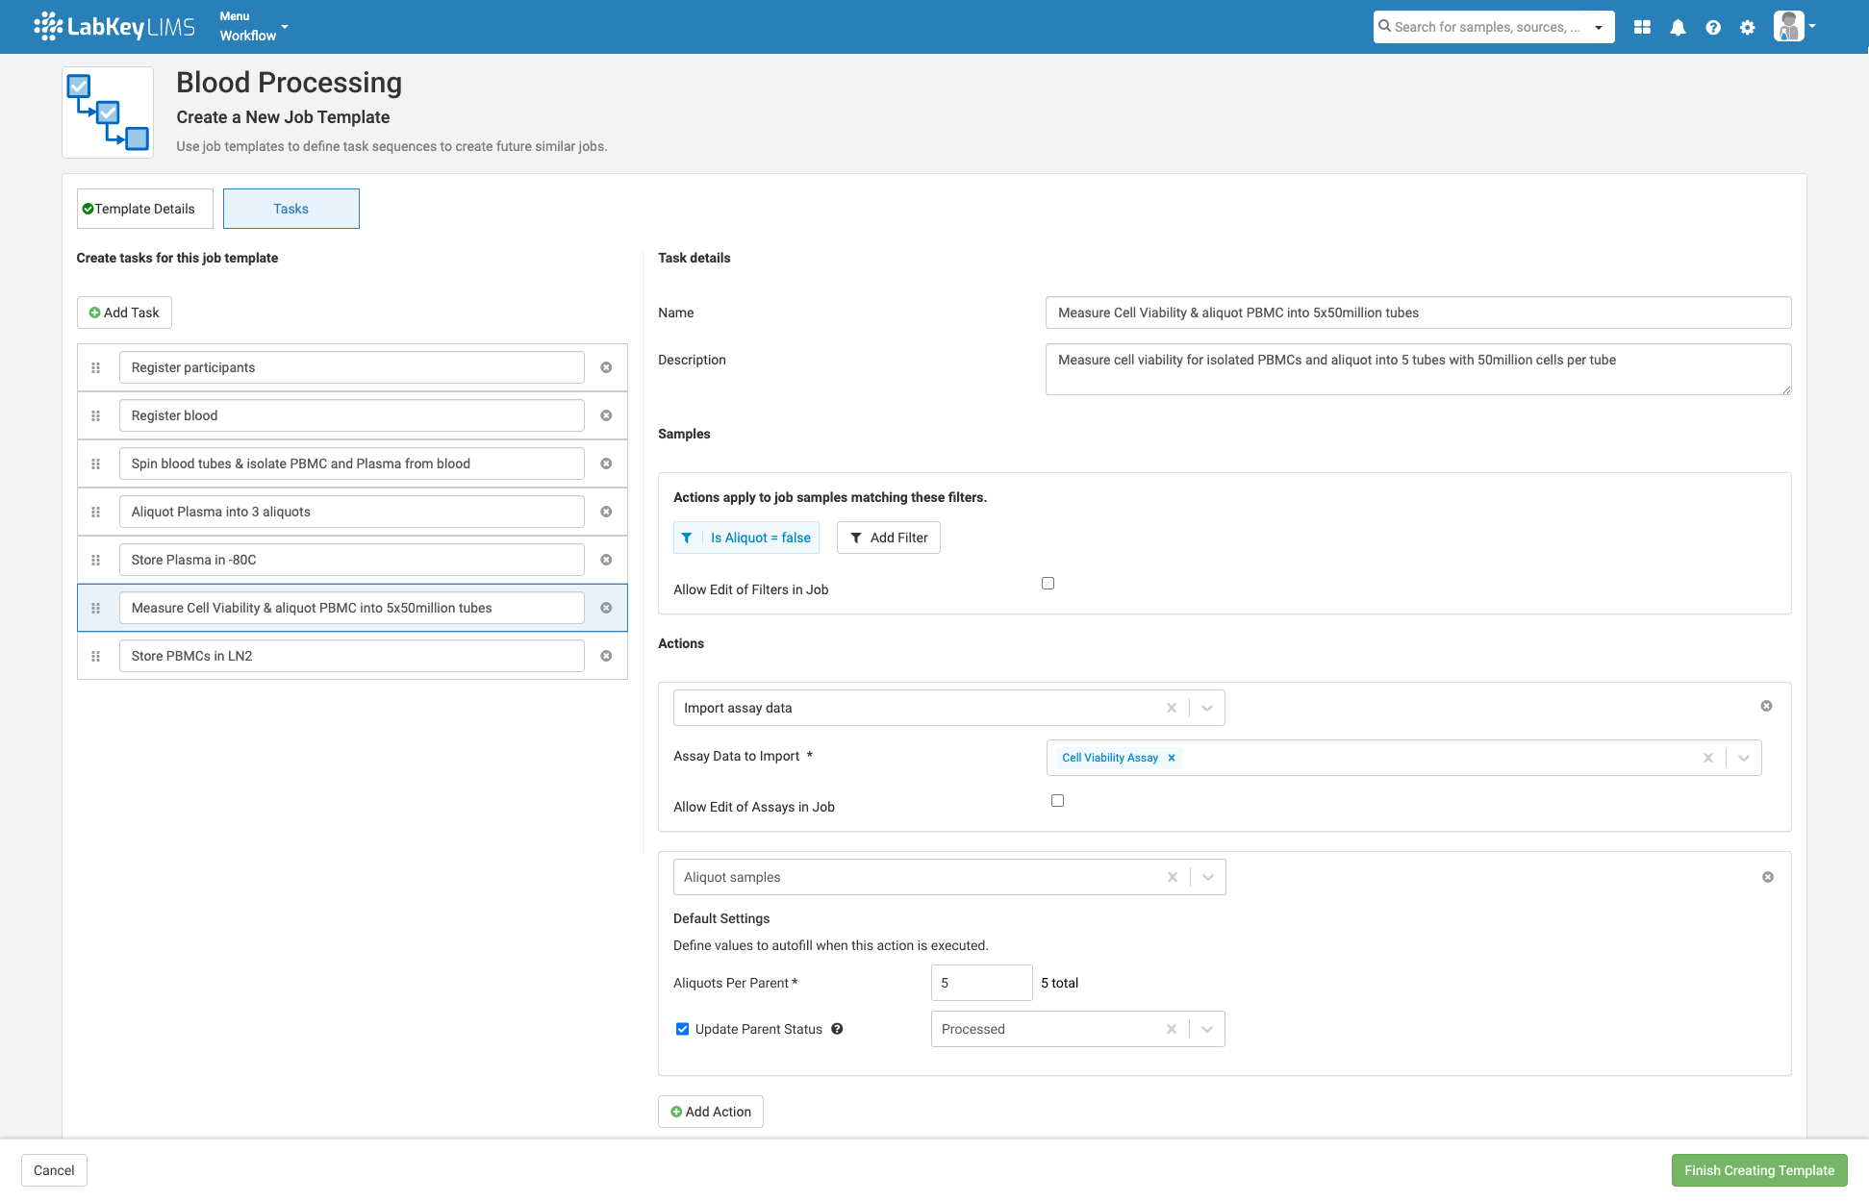Check Allow Edit of Assays in Job
The height and width of the screenshot is (1202, 1869).
point(1057,801)
